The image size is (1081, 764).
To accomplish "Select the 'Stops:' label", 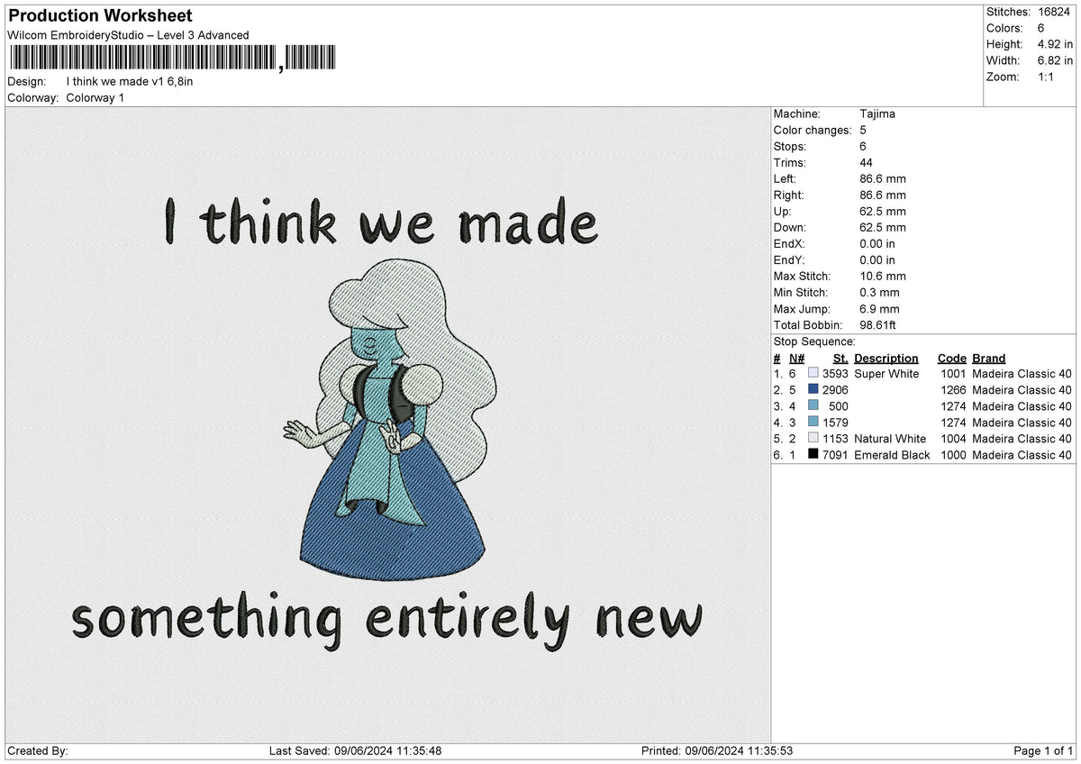I will pos(790,147).
